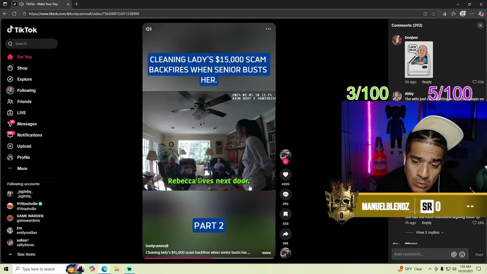Open Messages

click(27, 124)
